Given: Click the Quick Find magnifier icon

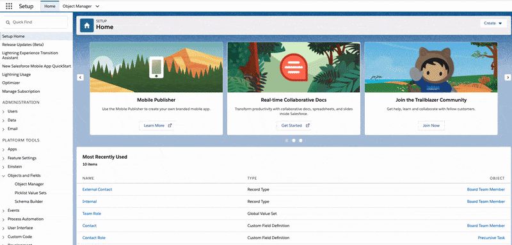Looking at the screenshot, I should (8, 22).
